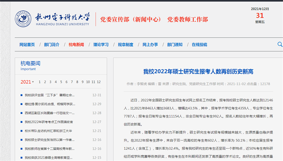
Task: Select month 10 in the news filter
Action: 88,82
